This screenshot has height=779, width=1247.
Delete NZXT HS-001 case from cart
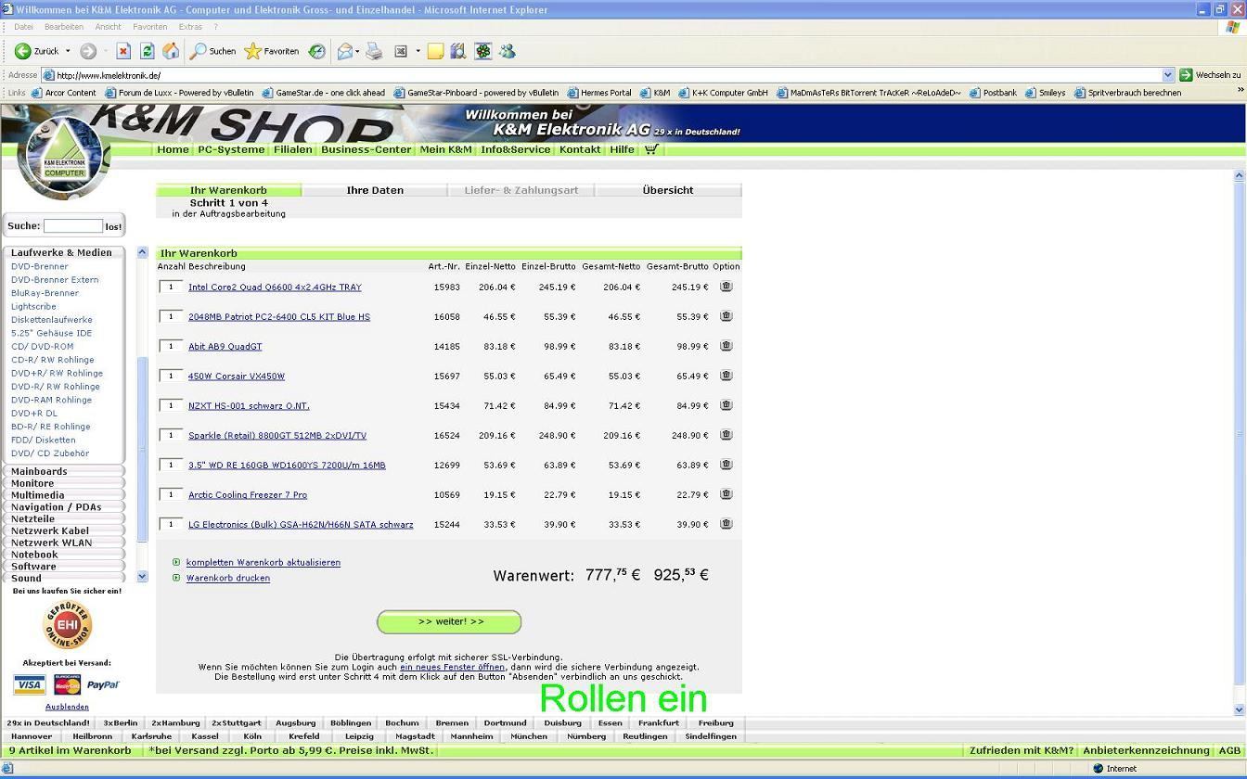(726, 405)
